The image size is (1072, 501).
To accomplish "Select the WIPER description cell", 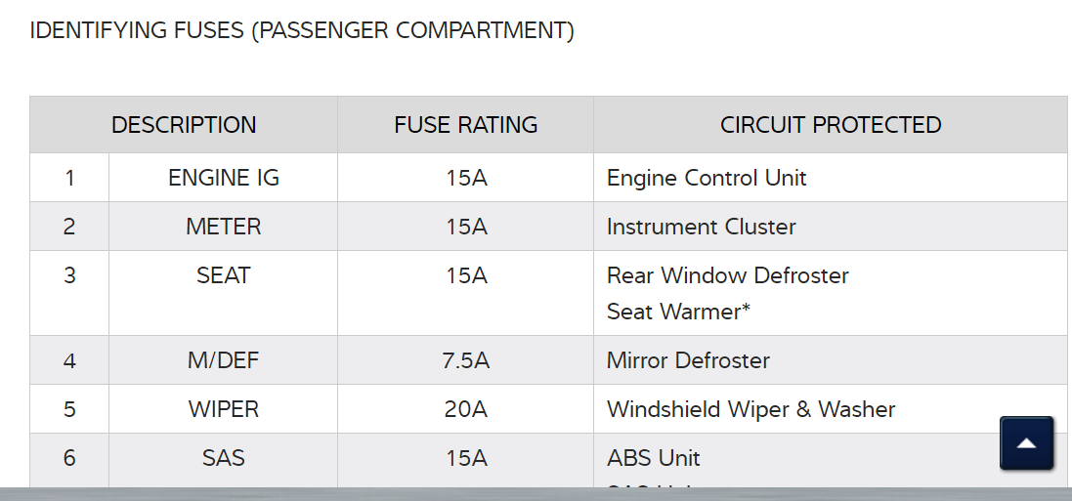I will tap(224, 409).
